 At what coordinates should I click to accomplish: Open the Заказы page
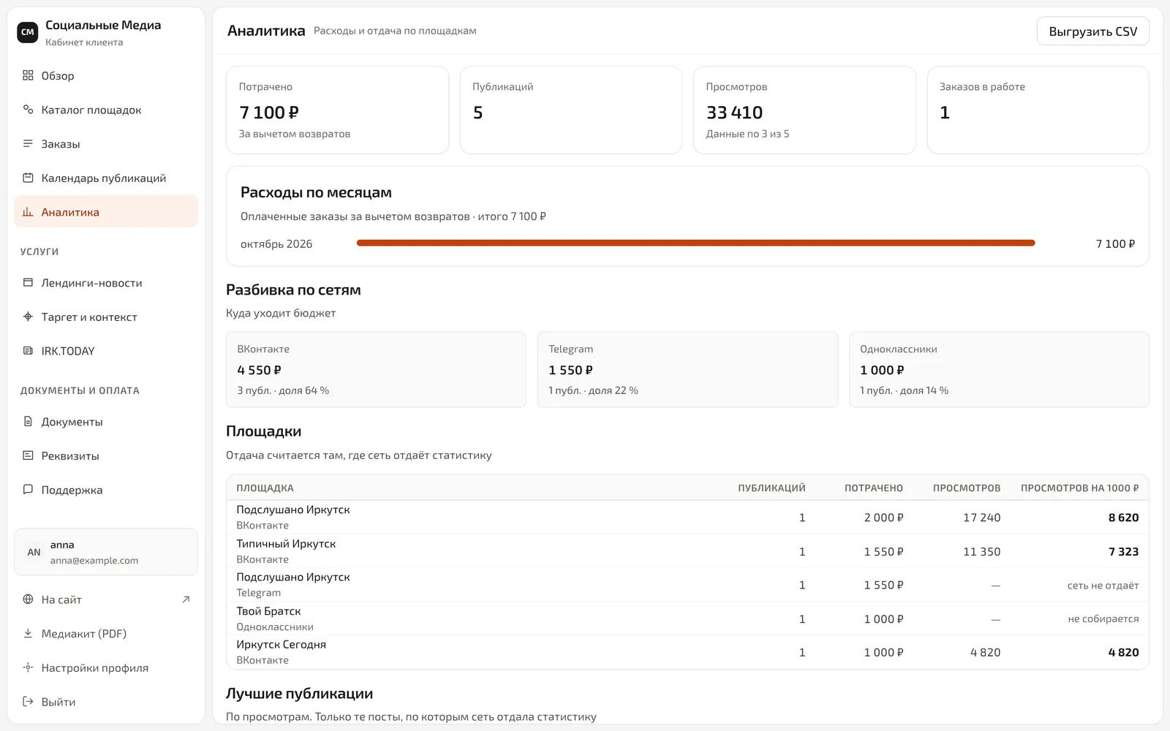tap(106, 144)
